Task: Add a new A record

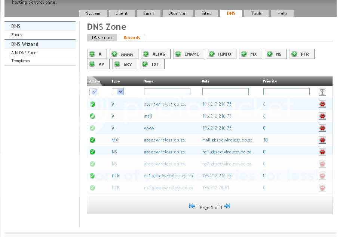Action: (x=97, y=54)
